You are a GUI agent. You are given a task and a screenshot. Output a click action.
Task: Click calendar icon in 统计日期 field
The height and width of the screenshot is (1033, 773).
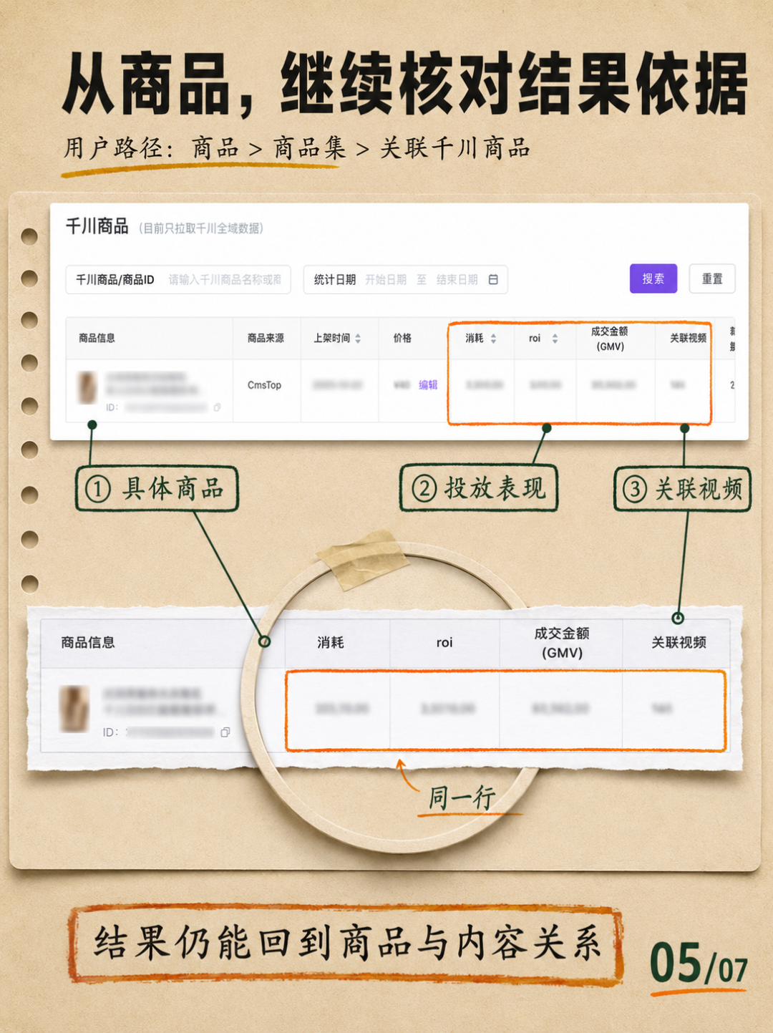[493, 279]
